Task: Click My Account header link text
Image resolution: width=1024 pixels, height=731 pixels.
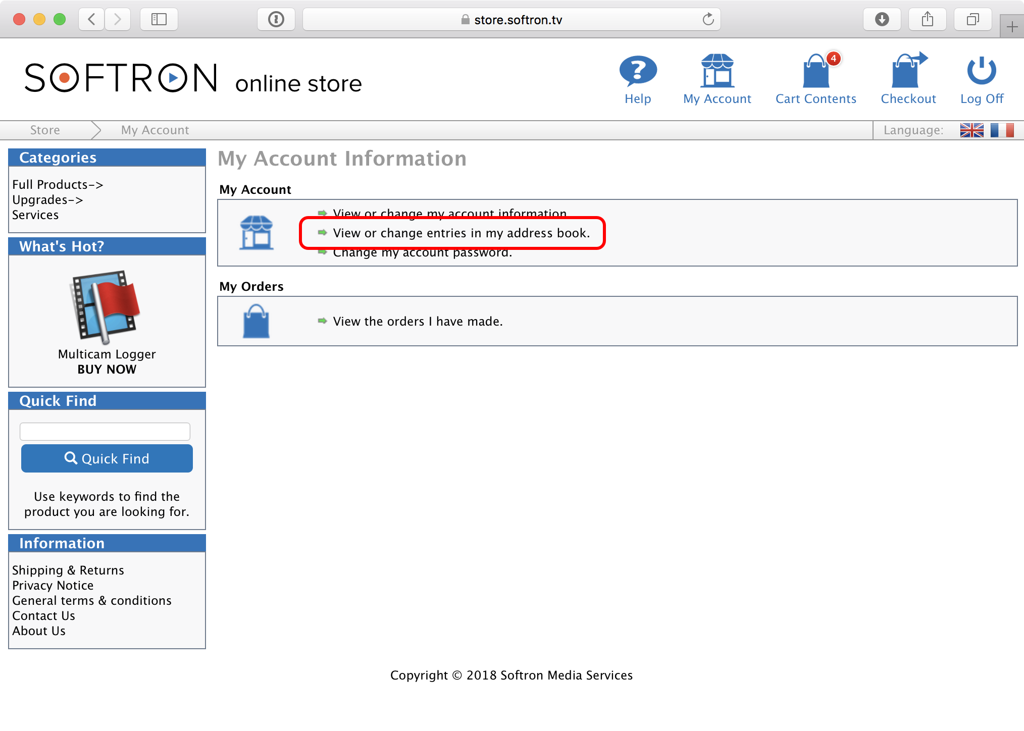Action: (717, 99)
